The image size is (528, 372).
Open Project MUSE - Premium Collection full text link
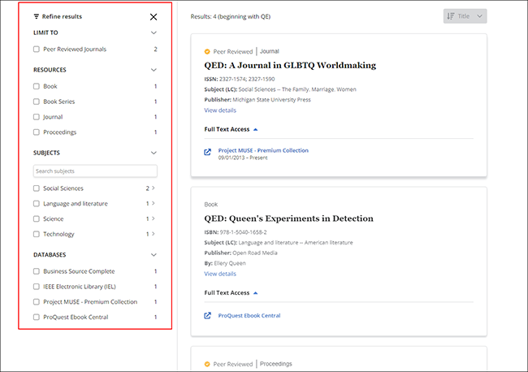[263, 150]
